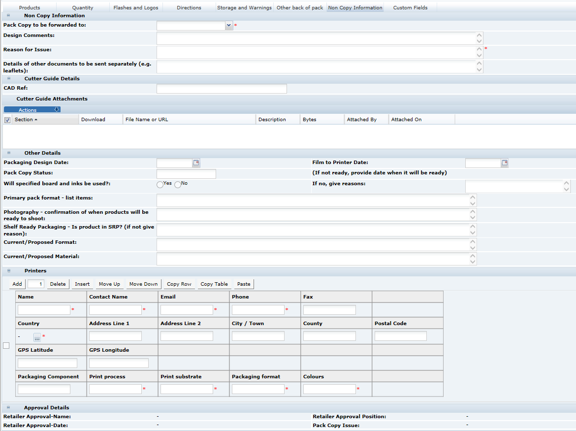Screen dimensions: 576x431
Task: Select Yes for specified board and inks
Action: pos(160,184)
